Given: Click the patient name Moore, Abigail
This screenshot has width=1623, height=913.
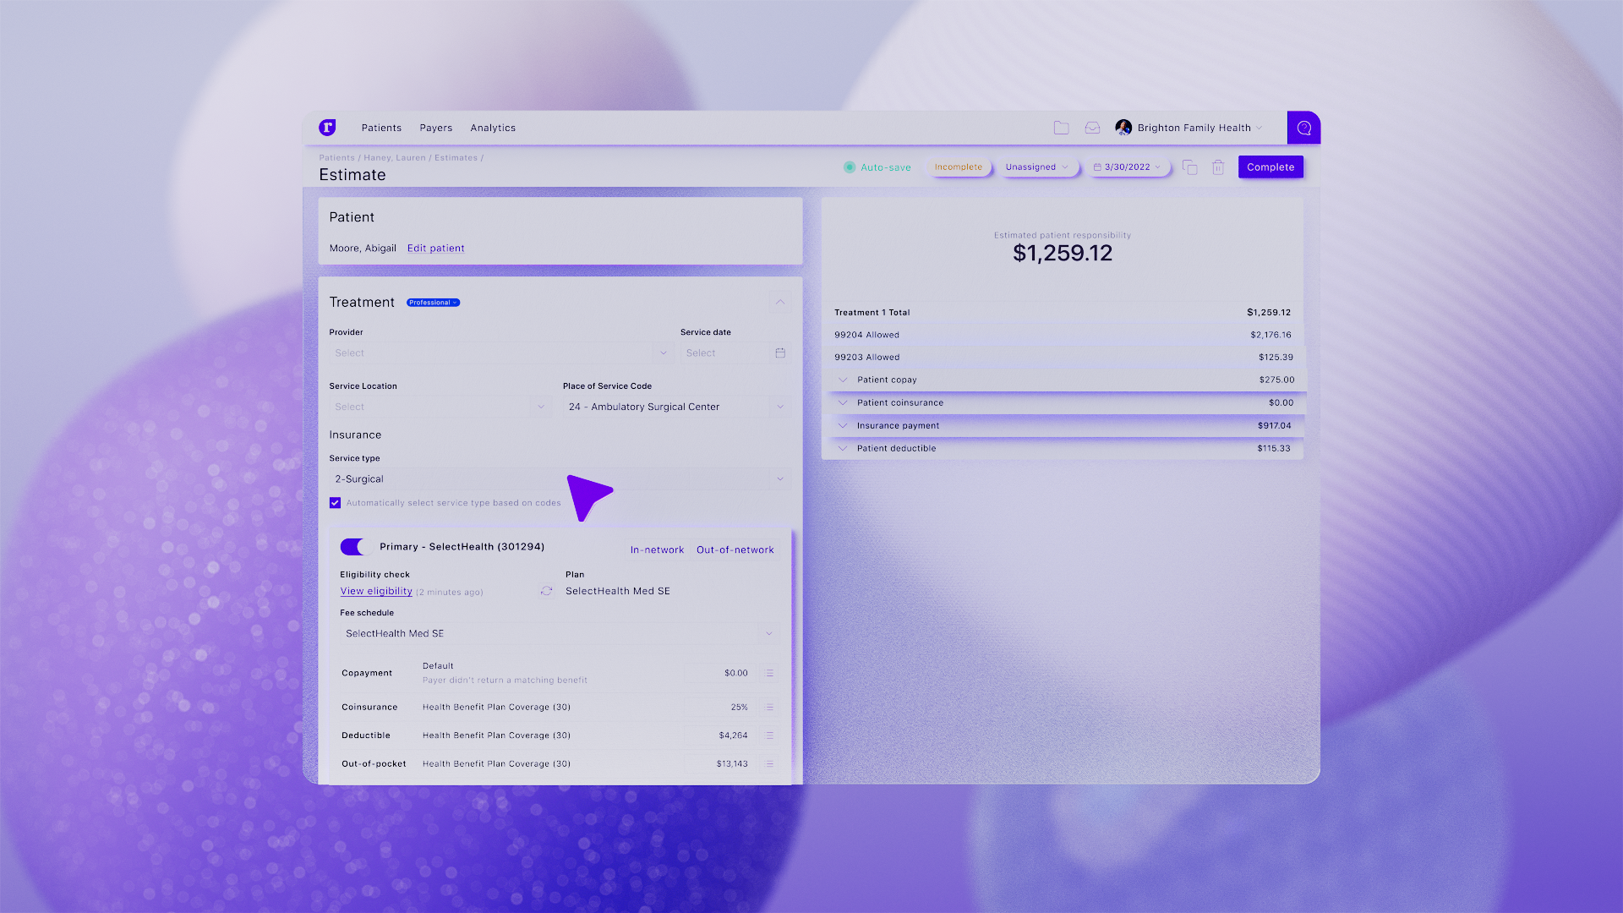Looking at the screenshot, I should point(363,249).
